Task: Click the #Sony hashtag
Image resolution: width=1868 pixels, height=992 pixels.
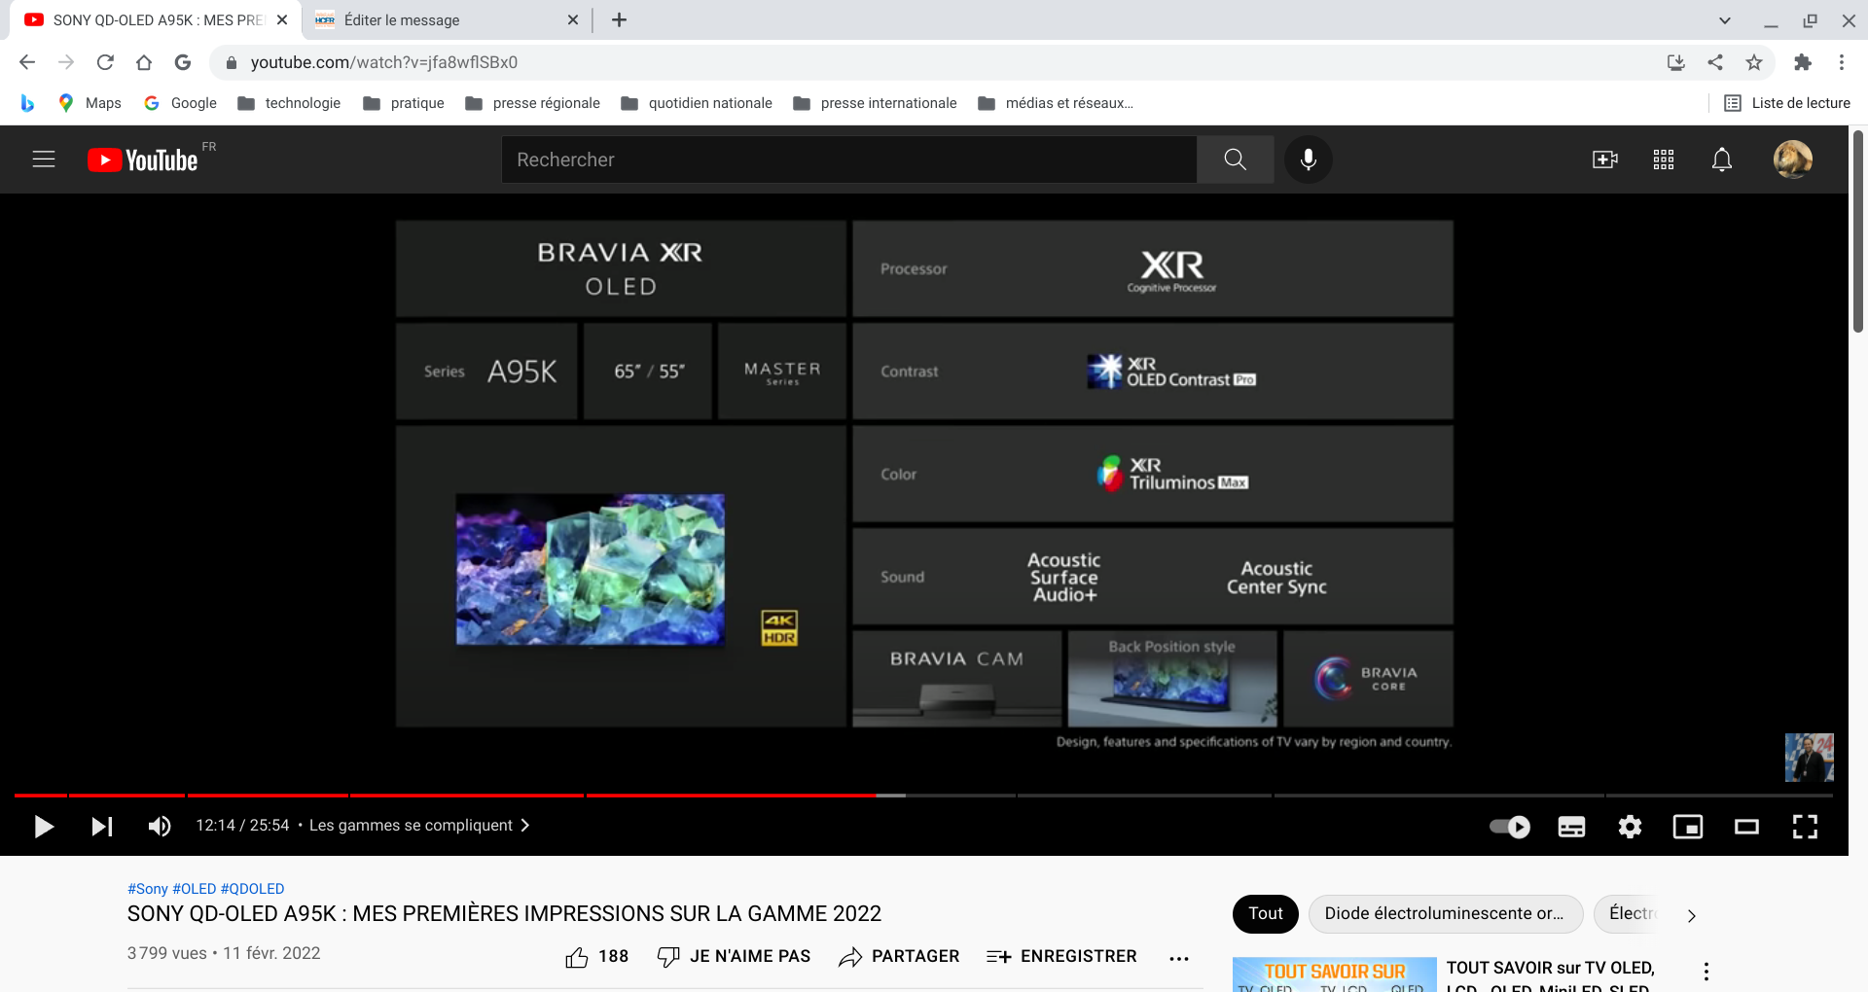Action: click(148, 889)
